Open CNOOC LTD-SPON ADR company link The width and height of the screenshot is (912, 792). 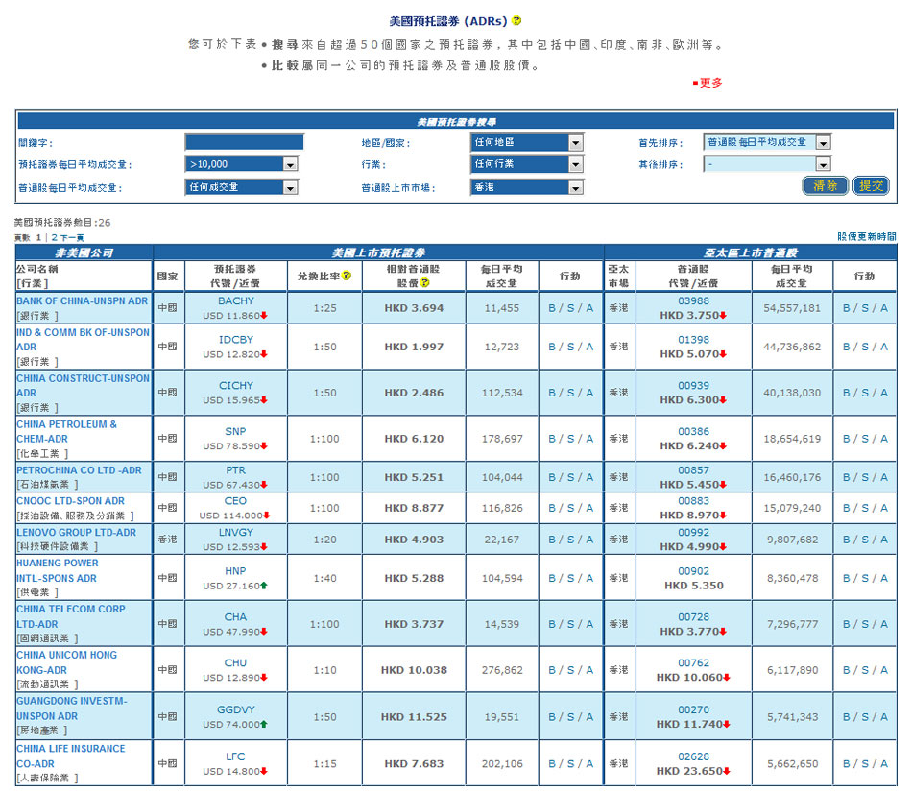tap(70, 501)
